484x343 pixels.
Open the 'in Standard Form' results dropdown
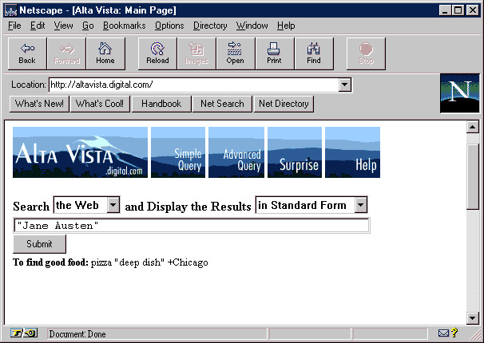tap(361, 206)
